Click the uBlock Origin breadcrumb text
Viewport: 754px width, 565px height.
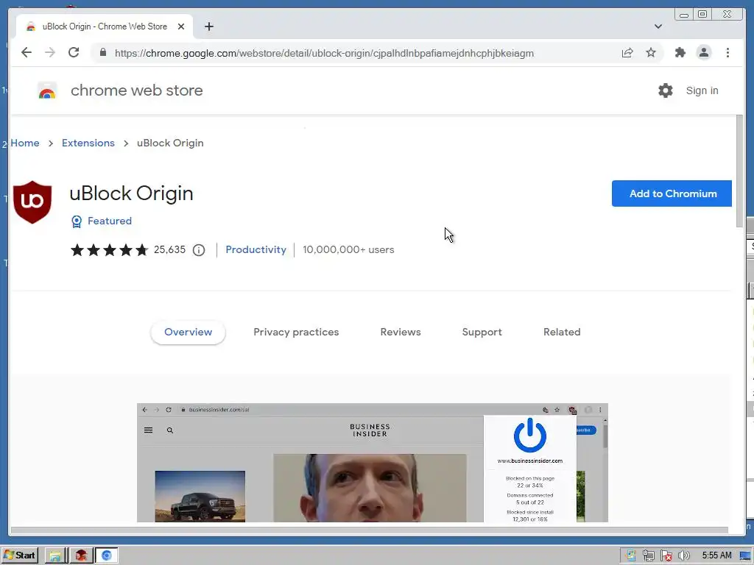(x=170, y=143)
